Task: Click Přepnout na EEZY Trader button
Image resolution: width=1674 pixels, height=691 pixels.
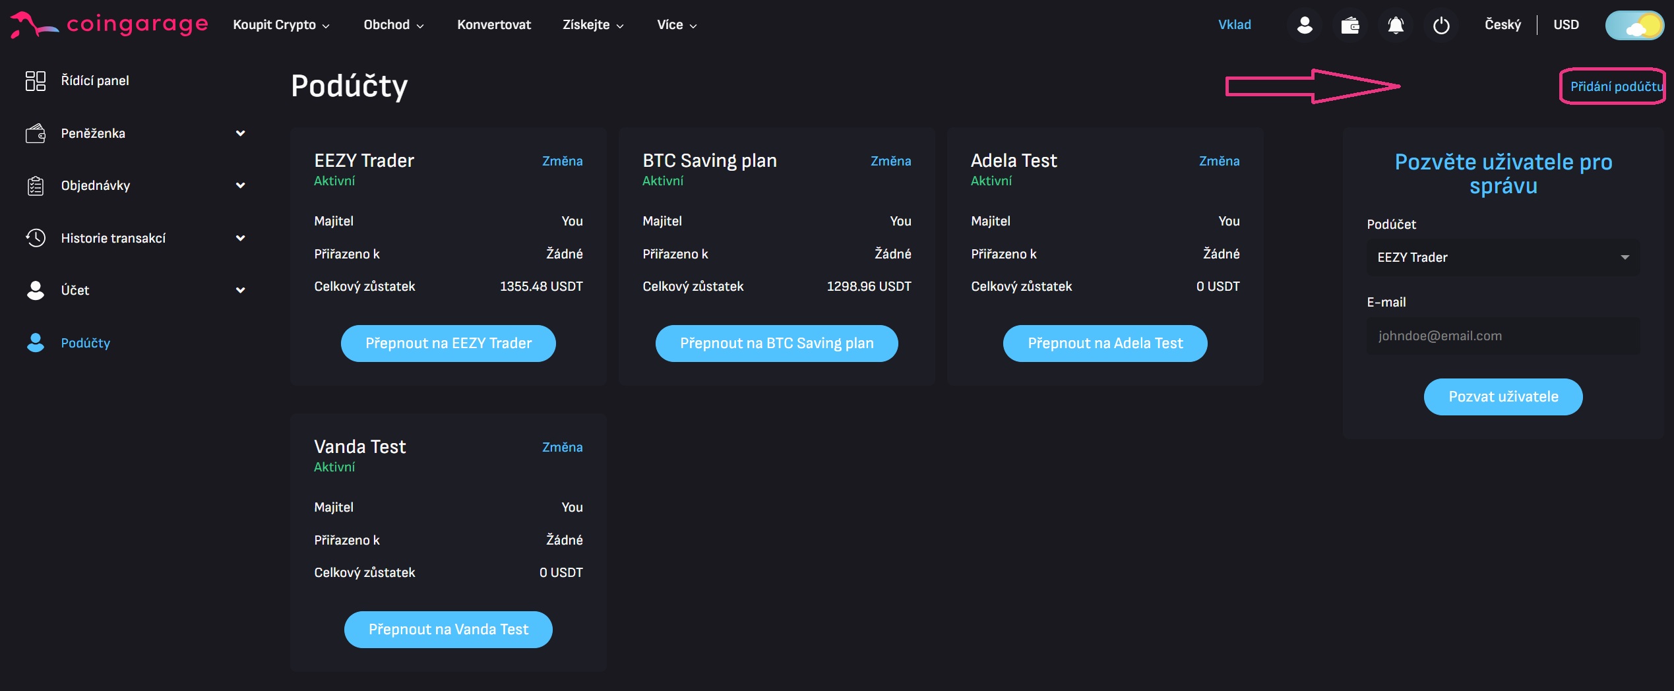Action: 449,344
